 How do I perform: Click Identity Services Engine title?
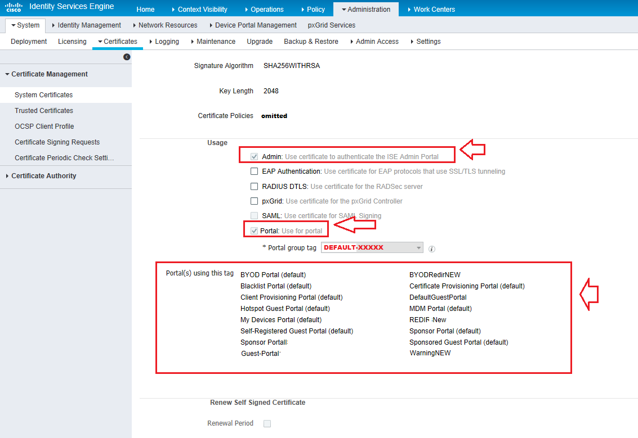click(72, 7)
